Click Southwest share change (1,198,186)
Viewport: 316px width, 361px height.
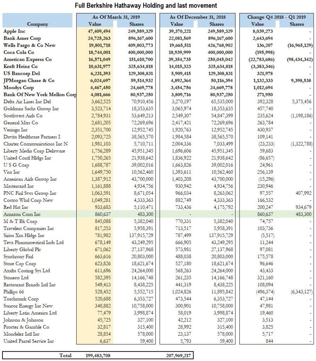click(302, 116)
